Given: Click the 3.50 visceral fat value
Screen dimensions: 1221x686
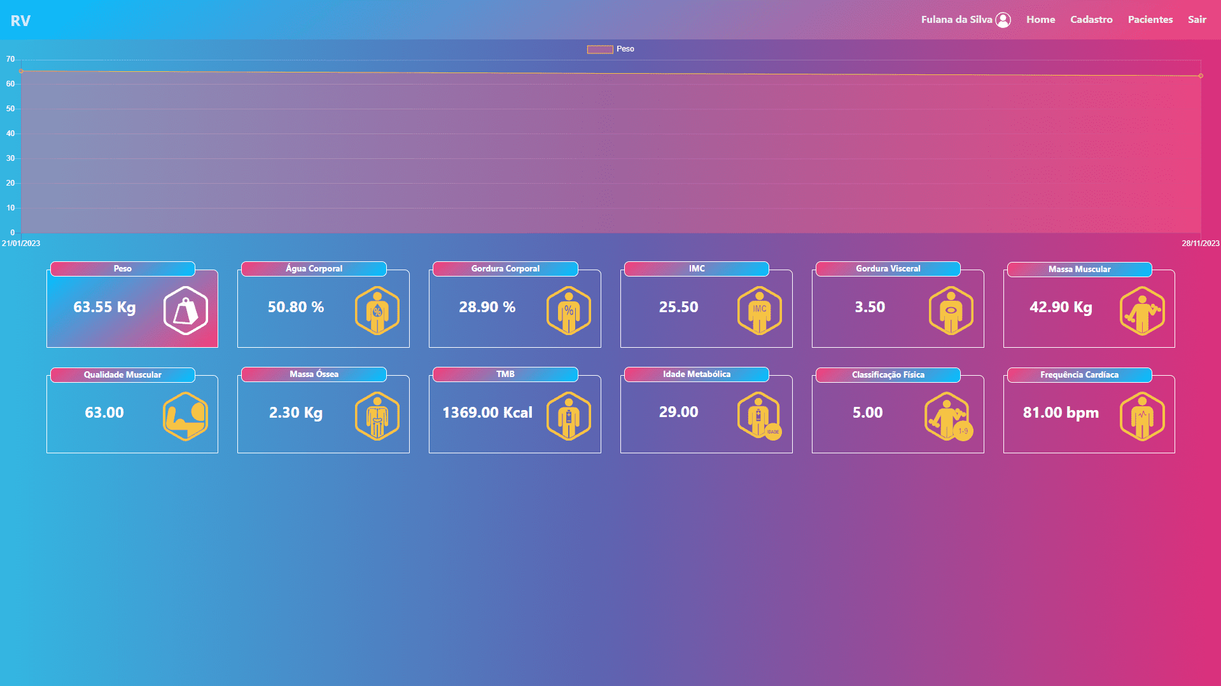Looking at the screenshot, I should [870, 307].
